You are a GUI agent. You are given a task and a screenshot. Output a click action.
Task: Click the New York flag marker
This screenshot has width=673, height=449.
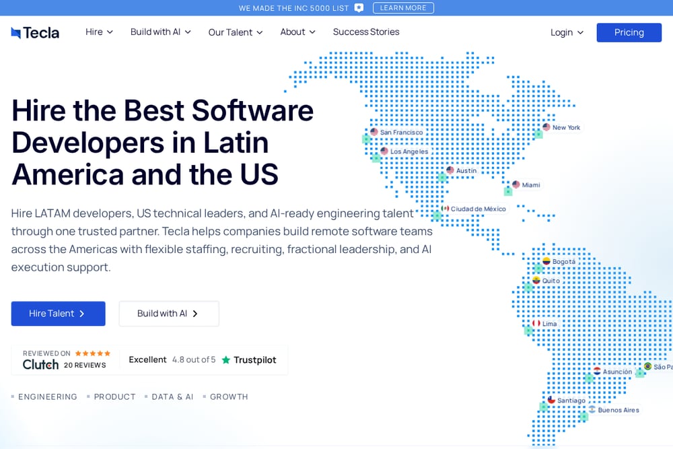point(546,127)
